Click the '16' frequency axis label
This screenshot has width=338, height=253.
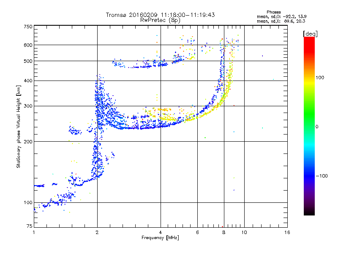[287, 232]
